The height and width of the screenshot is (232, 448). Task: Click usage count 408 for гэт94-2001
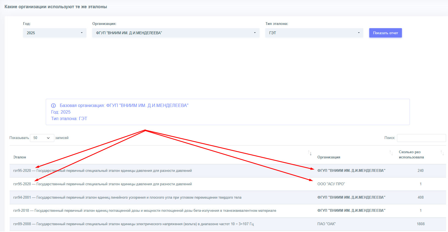421,198
